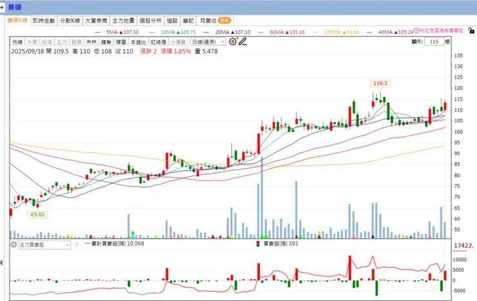
Task: Click the 5MA legend line
Action: point(117,32)
